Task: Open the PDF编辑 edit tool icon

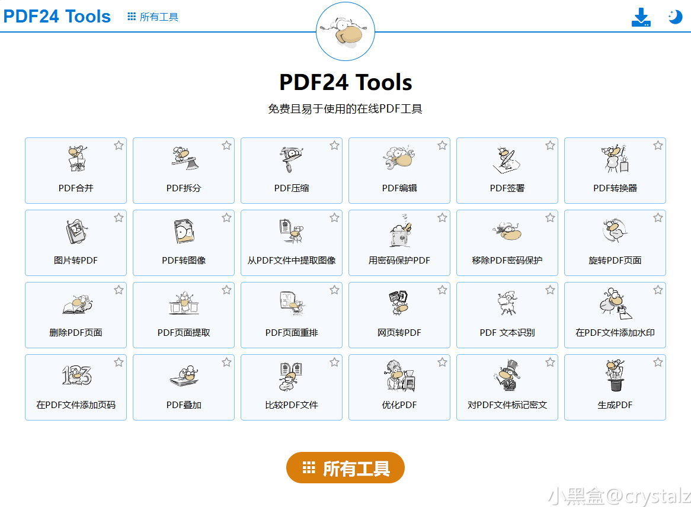Action: coord(399,158)
